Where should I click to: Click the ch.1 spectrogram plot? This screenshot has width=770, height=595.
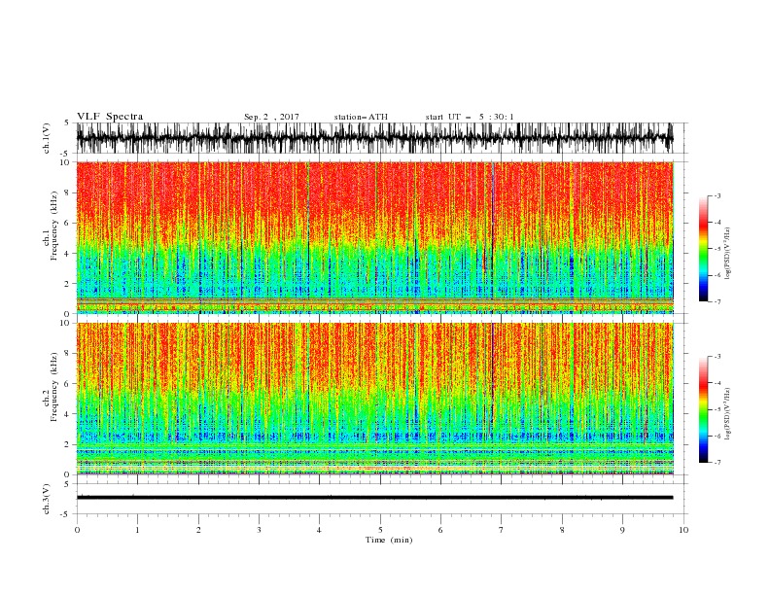pos(374,237)
